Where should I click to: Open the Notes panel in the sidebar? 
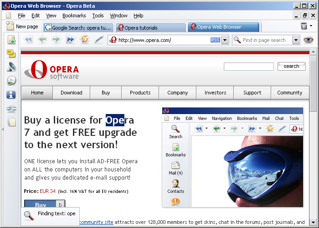click(x=11, y=54)
